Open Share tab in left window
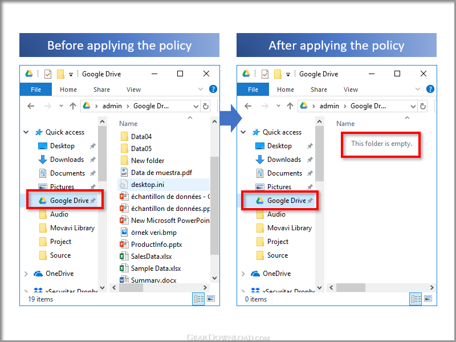 point(101,89)
